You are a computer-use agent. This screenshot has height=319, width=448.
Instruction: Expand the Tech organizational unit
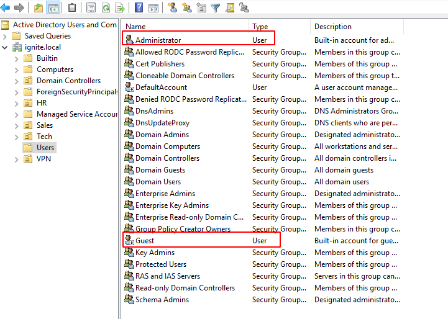pos(17,137)
